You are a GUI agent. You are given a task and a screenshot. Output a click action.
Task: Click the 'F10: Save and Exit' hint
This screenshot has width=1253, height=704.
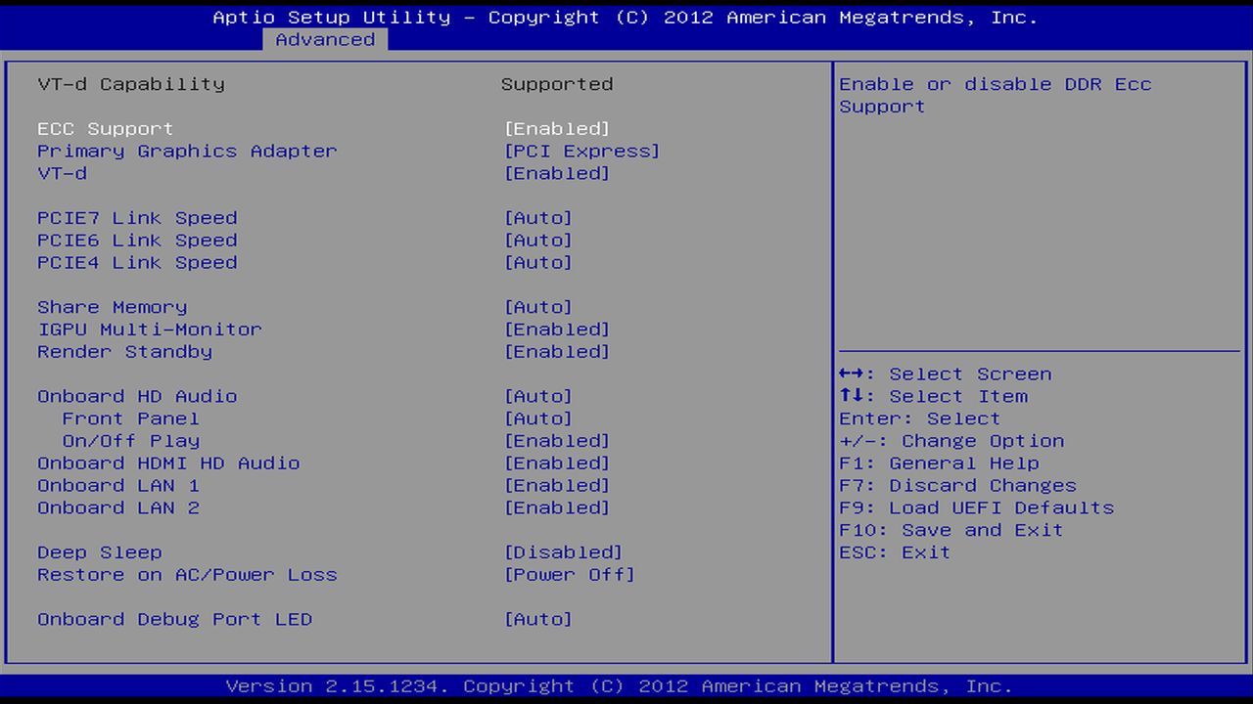(951, 530)
